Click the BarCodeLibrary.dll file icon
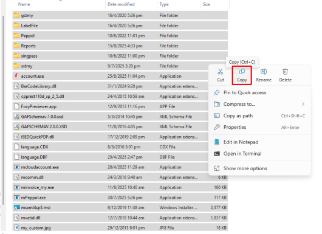 pyautogui.click(x=17, y=86)
